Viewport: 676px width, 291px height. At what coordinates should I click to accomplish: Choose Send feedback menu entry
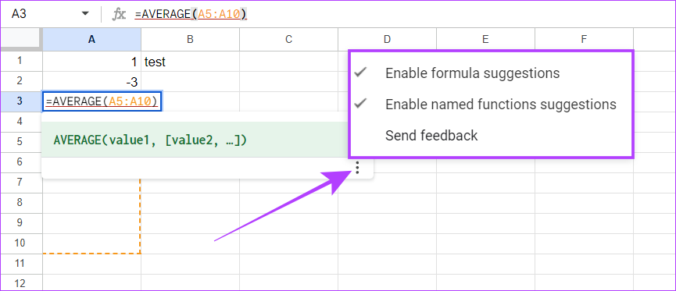431,136
